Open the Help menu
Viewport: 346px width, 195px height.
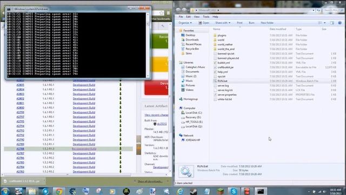215,17
